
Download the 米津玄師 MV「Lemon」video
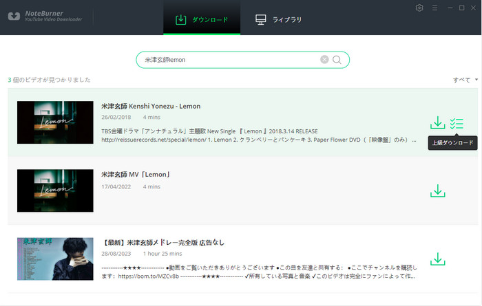point(437,190)
